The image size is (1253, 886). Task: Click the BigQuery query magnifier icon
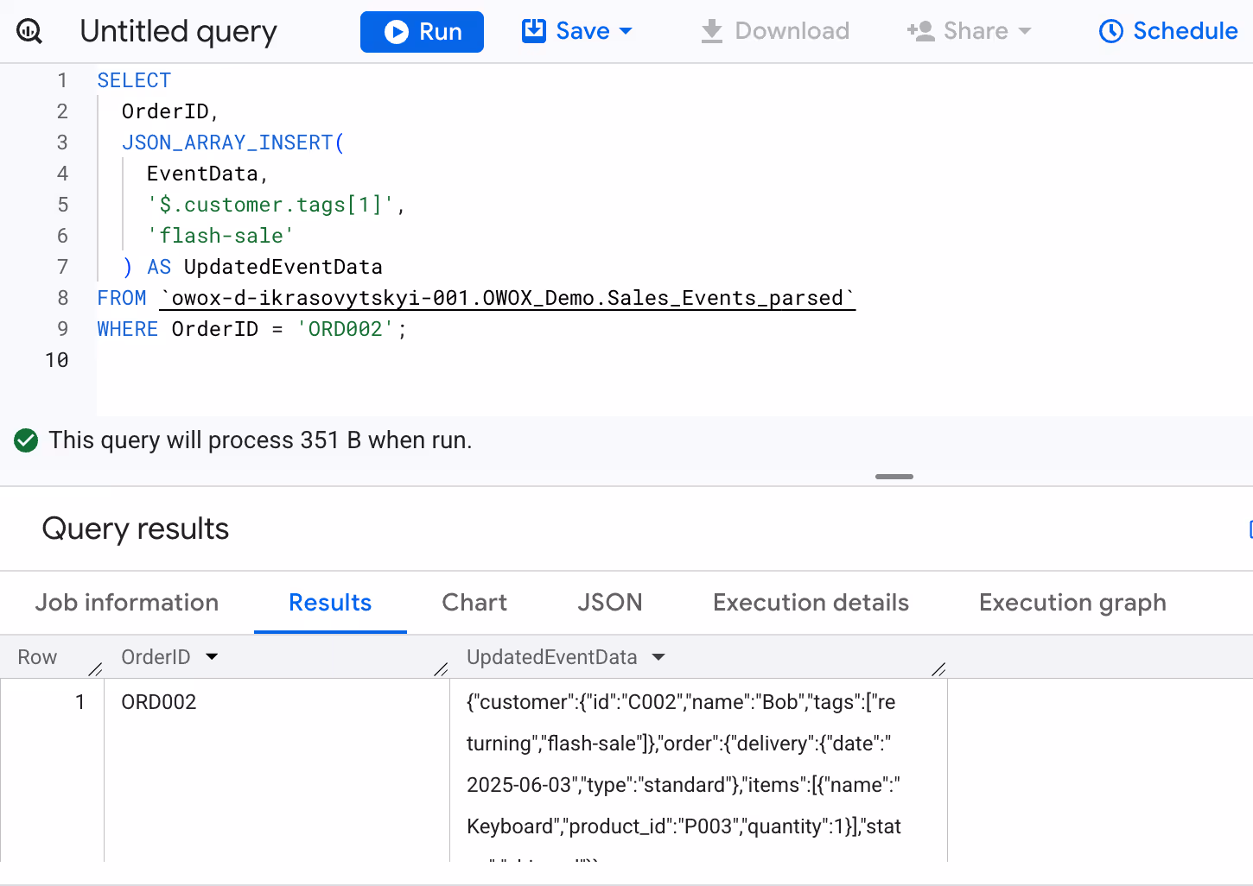tap(29, 32)
